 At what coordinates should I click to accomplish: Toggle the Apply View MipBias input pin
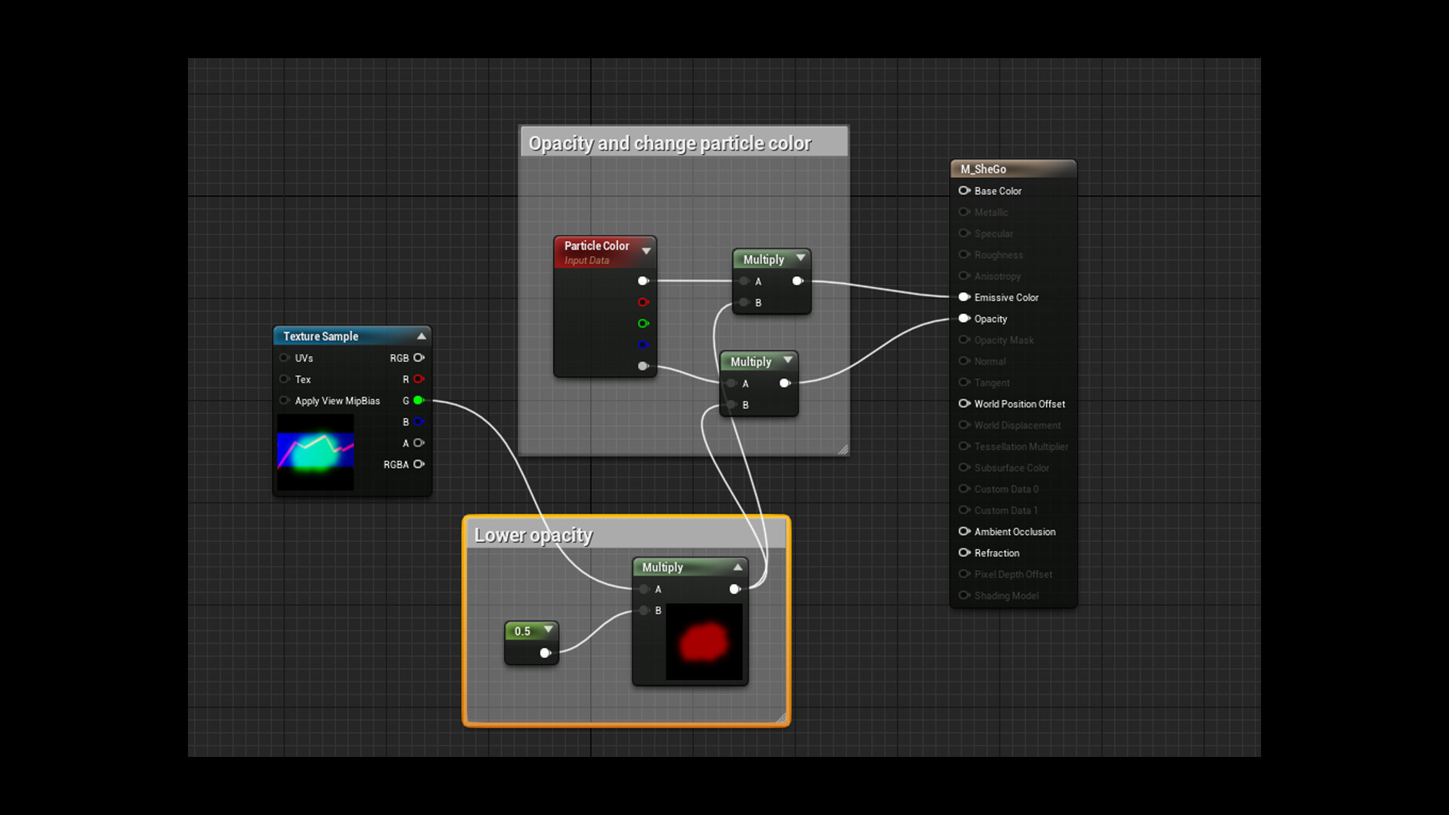click(285, 401)
